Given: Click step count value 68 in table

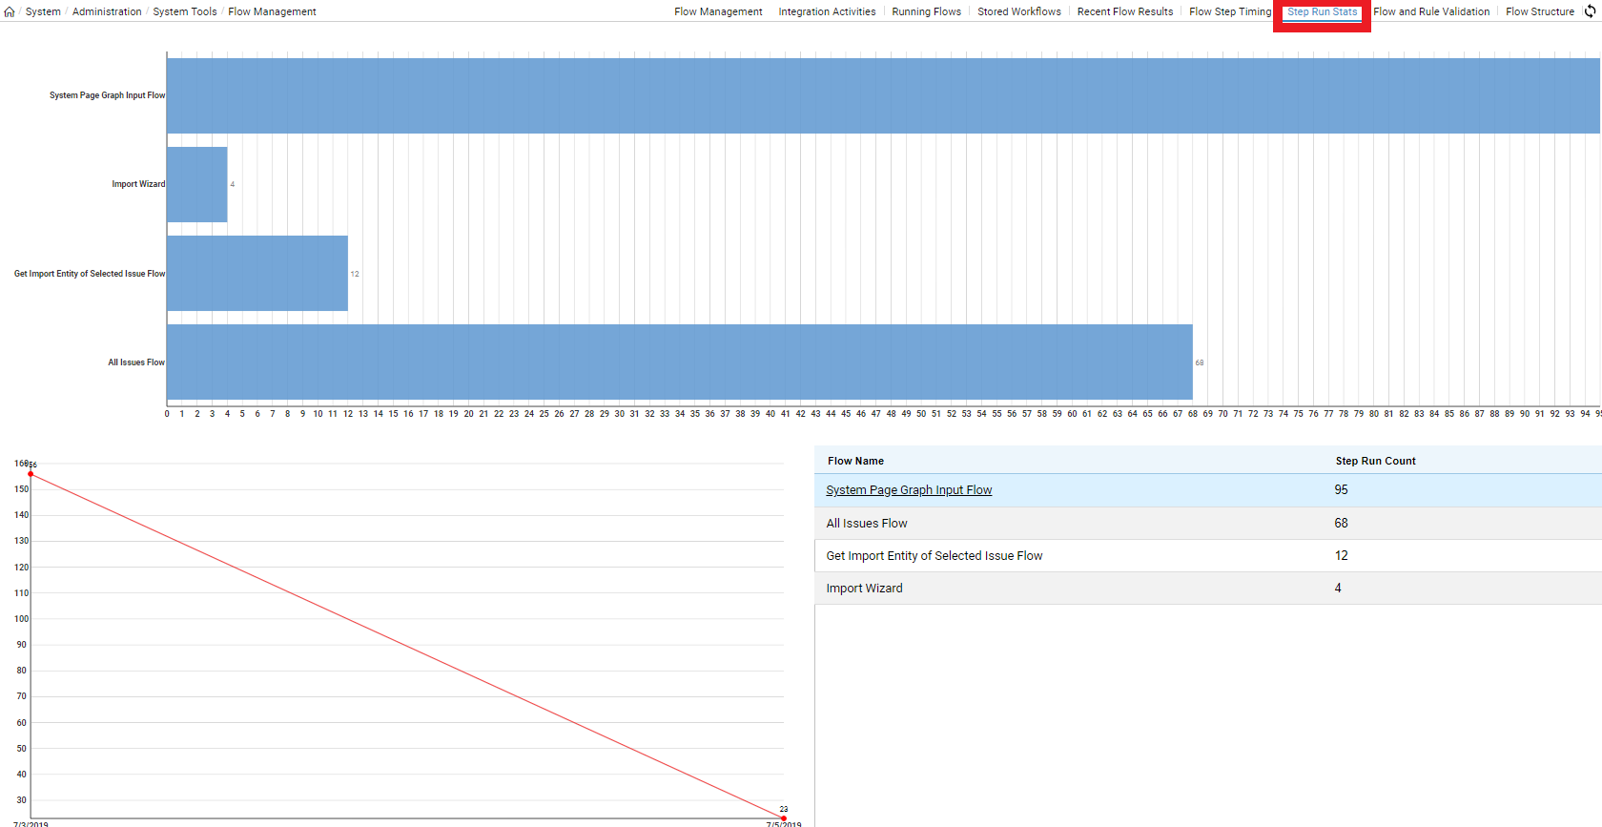Looking at the screenshot, I should pos(1341,523).
